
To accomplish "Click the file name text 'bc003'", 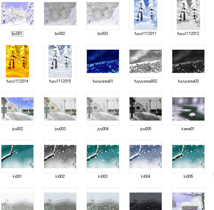I will [103, 34].
